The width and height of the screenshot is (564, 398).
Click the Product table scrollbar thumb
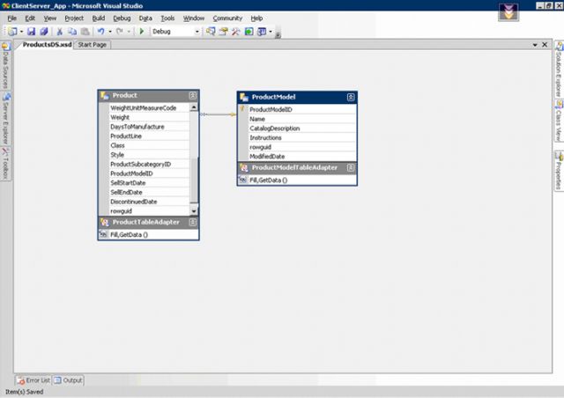point(194,180)
